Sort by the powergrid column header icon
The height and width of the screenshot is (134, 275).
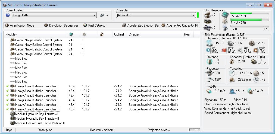(x=84, y=34)
